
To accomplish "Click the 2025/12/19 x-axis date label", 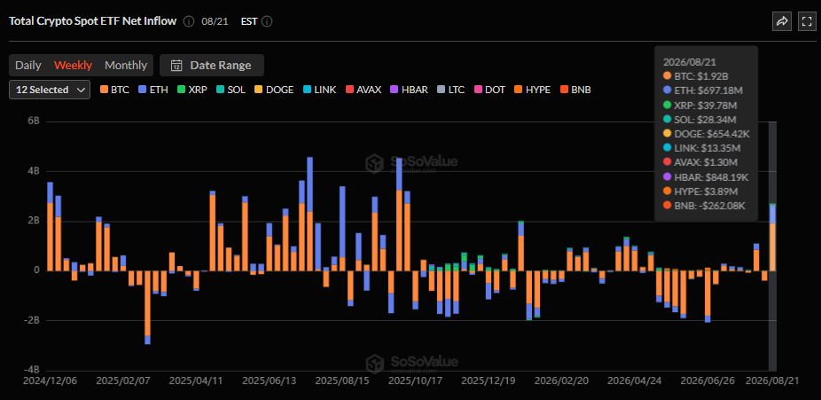I will (488, 380).
